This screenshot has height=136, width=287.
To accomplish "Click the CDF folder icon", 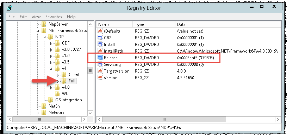I will click(57, 43).
